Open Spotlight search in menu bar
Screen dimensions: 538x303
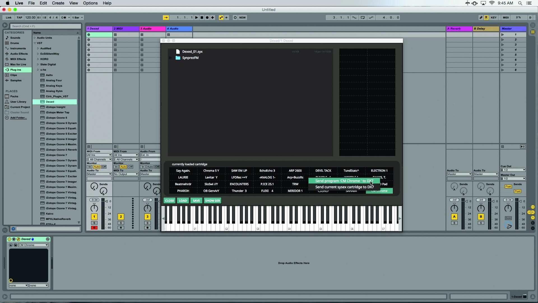520,3
